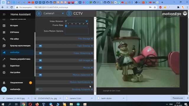Toggle the Text Overlay switch
The image size is (189, 106).
click(39, 46)
